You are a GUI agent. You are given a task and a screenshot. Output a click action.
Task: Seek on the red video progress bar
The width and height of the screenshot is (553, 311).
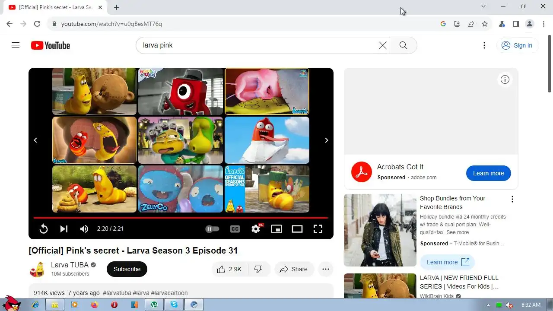click(x=181, y=218)
